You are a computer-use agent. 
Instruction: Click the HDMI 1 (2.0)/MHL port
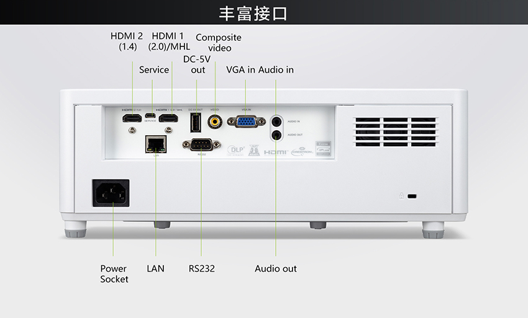[168, 118]
